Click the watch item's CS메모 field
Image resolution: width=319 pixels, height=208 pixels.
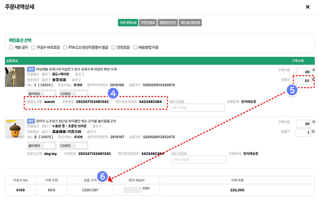coord(81,94)
